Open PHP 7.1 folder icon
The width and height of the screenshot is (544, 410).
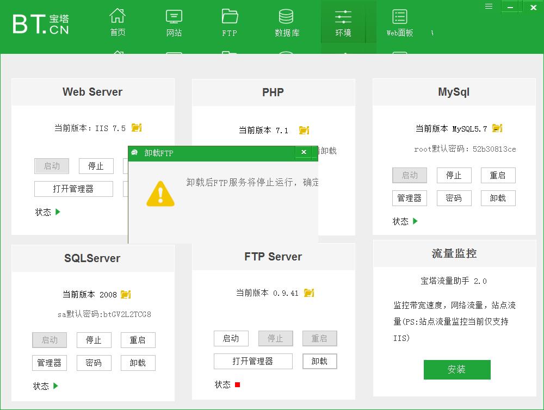click(x=304, y=130)
